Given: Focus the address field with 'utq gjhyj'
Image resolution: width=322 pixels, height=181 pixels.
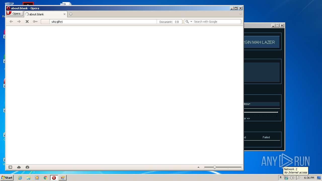Looking at the screenshot, I should click(103, 22).
